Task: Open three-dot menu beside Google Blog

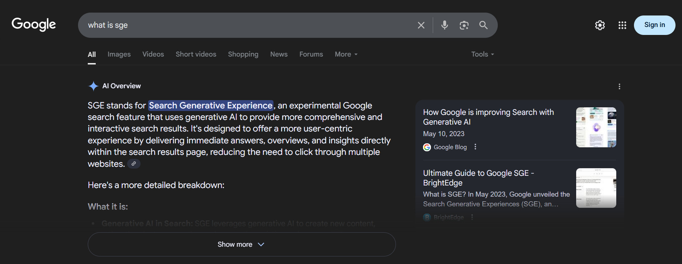Action: tap(475, 147)
